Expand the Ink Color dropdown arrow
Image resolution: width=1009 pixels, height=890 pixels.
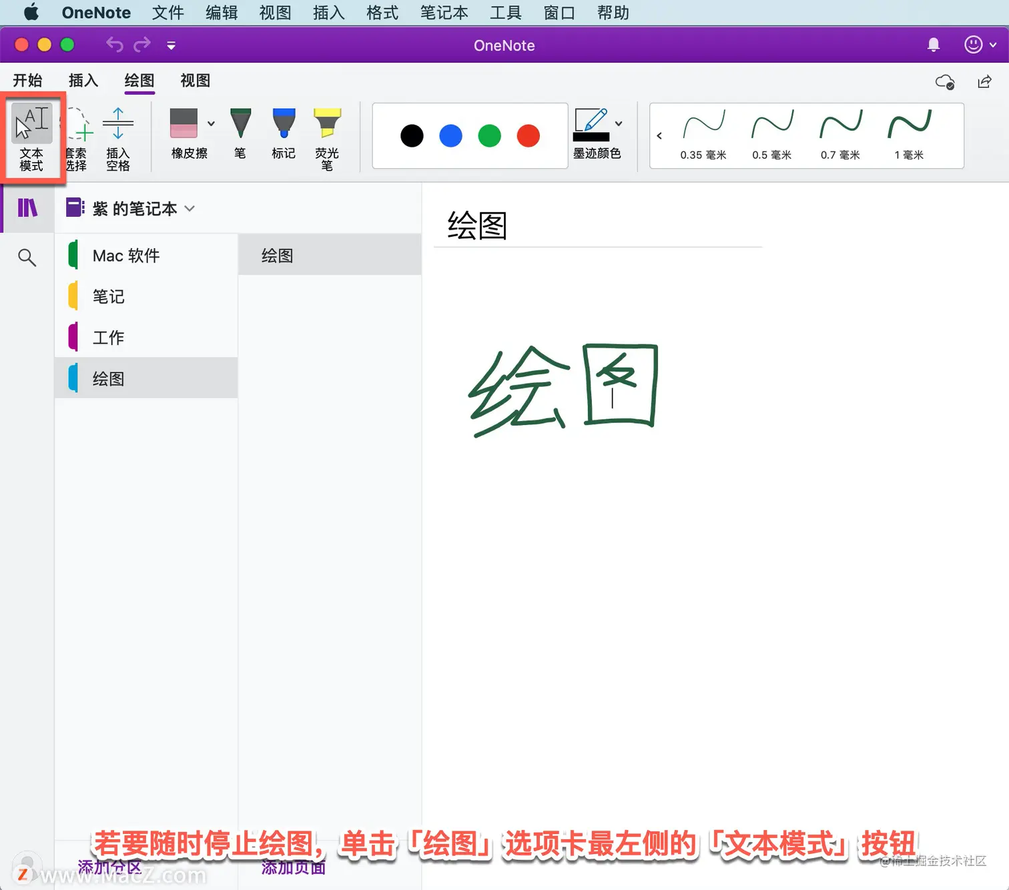[x=619, y=123]
